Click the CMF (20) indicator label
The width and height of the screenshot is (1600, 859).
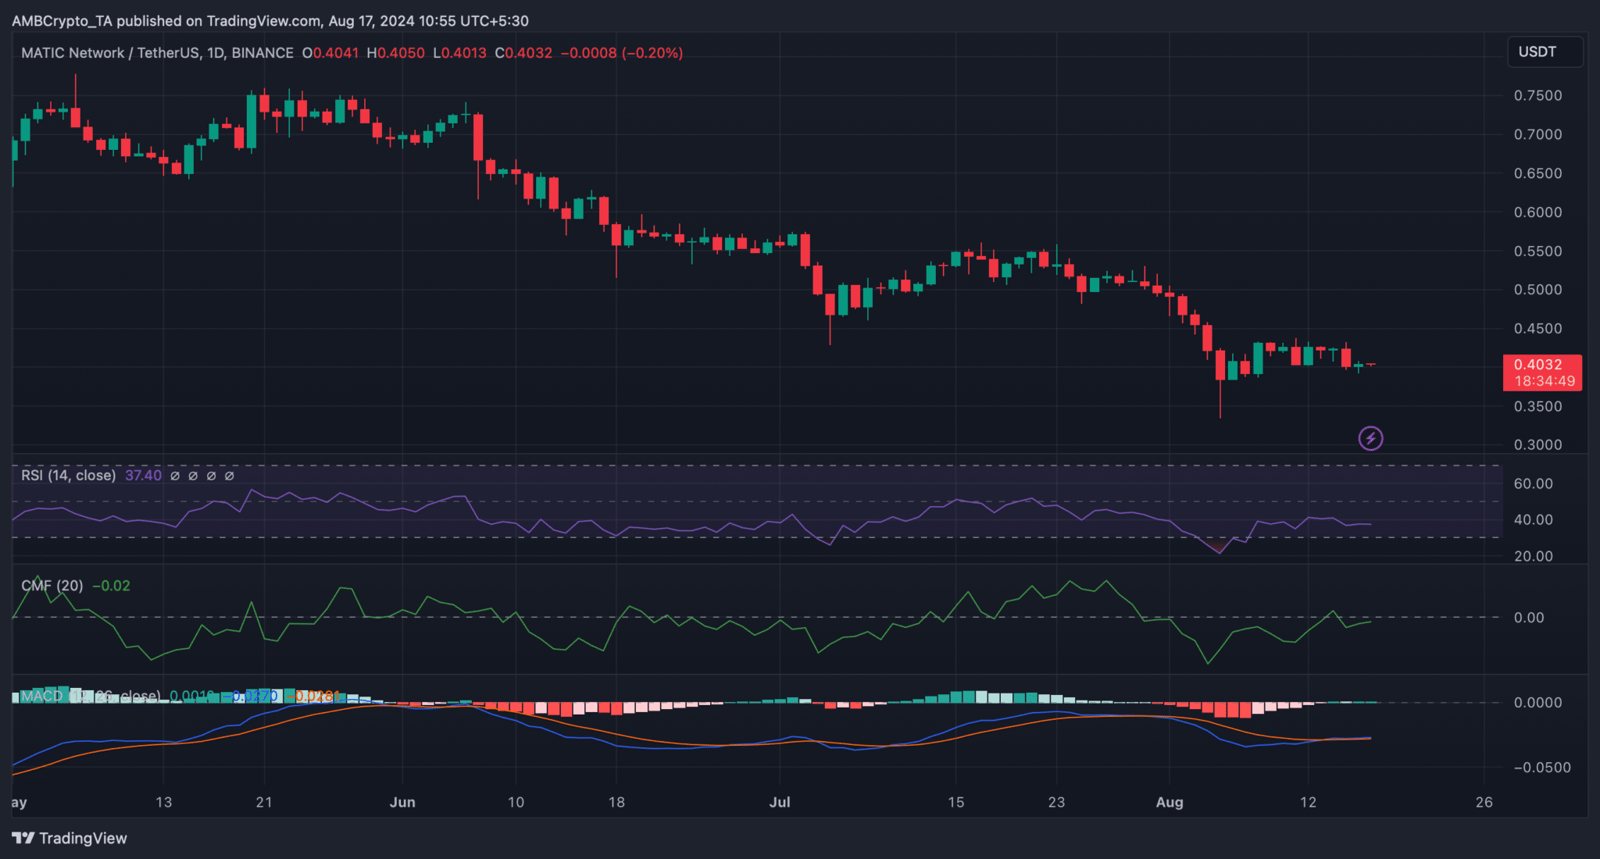[x=52, y=586]
